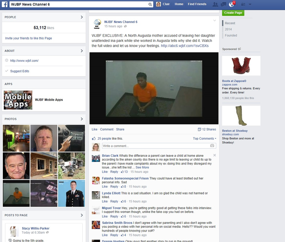
Task: Open post options dropdown chevron
Action: click(215, 21)
